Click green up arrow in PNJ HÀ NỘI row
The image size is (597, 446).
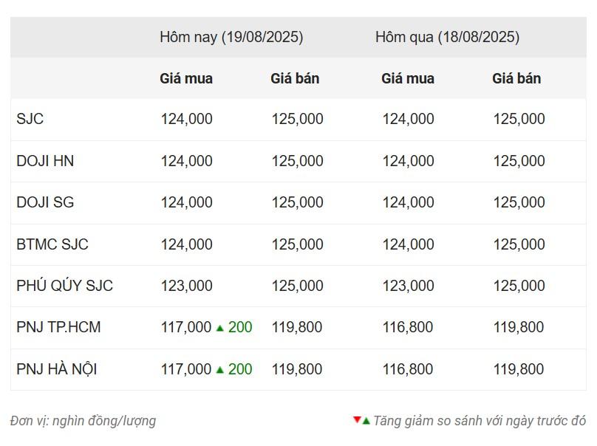point(219,370)
